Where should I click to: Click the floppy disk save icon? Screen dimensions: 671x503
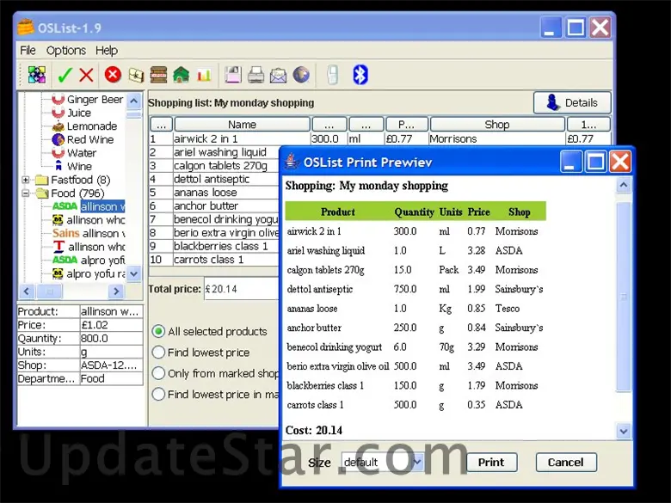pos(233,75)
